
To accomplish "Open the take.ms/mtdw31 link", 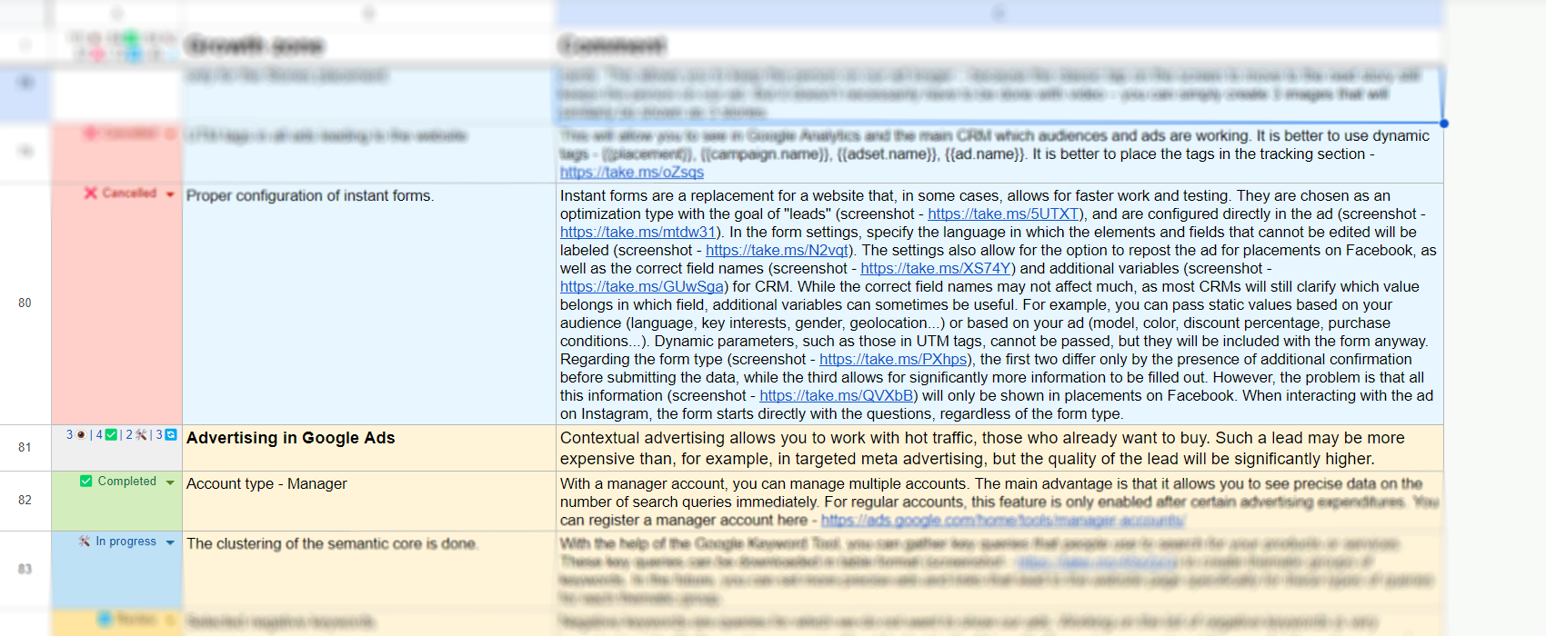I will [x=637, y=233].
